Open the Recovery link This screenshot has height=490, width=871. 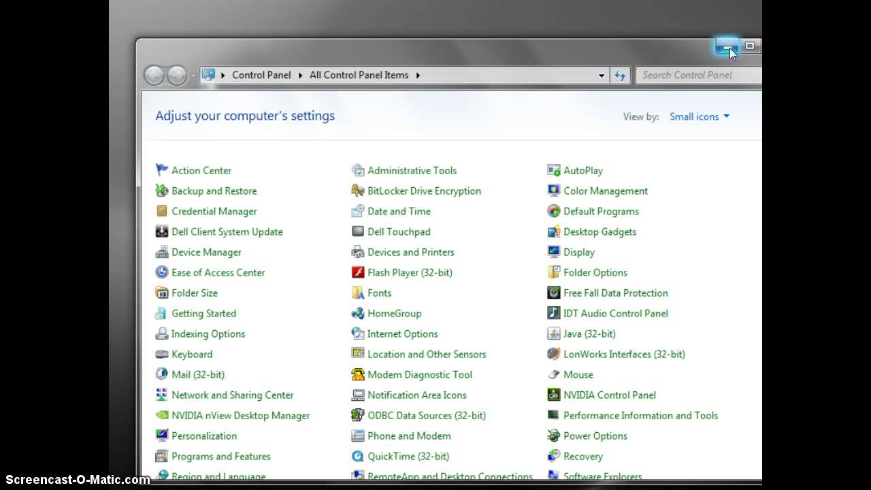click(x=583, y=456)
